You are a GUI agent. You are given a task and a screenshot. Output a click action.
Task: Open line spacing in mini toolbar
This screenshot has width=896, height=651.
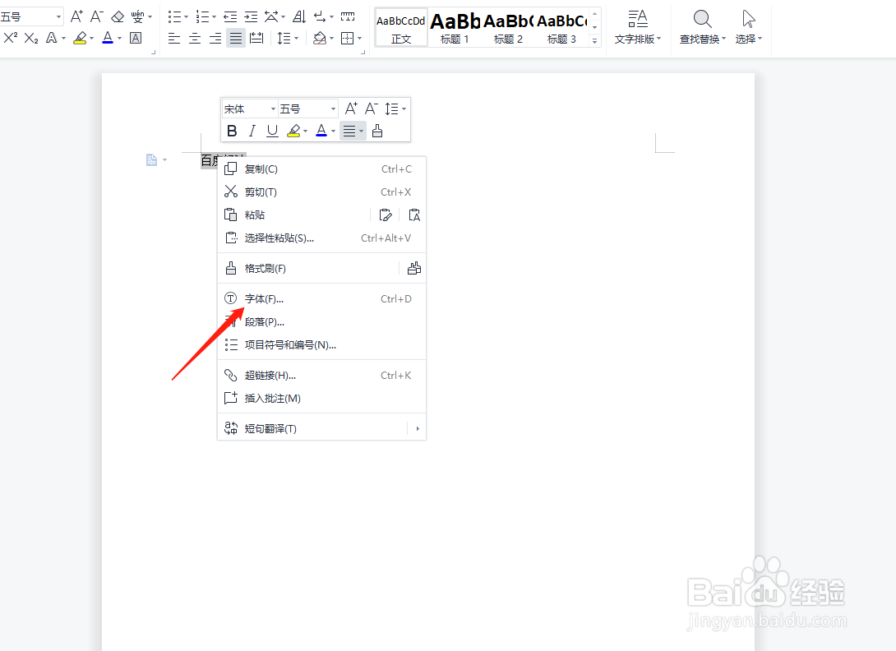click(395, 108)
